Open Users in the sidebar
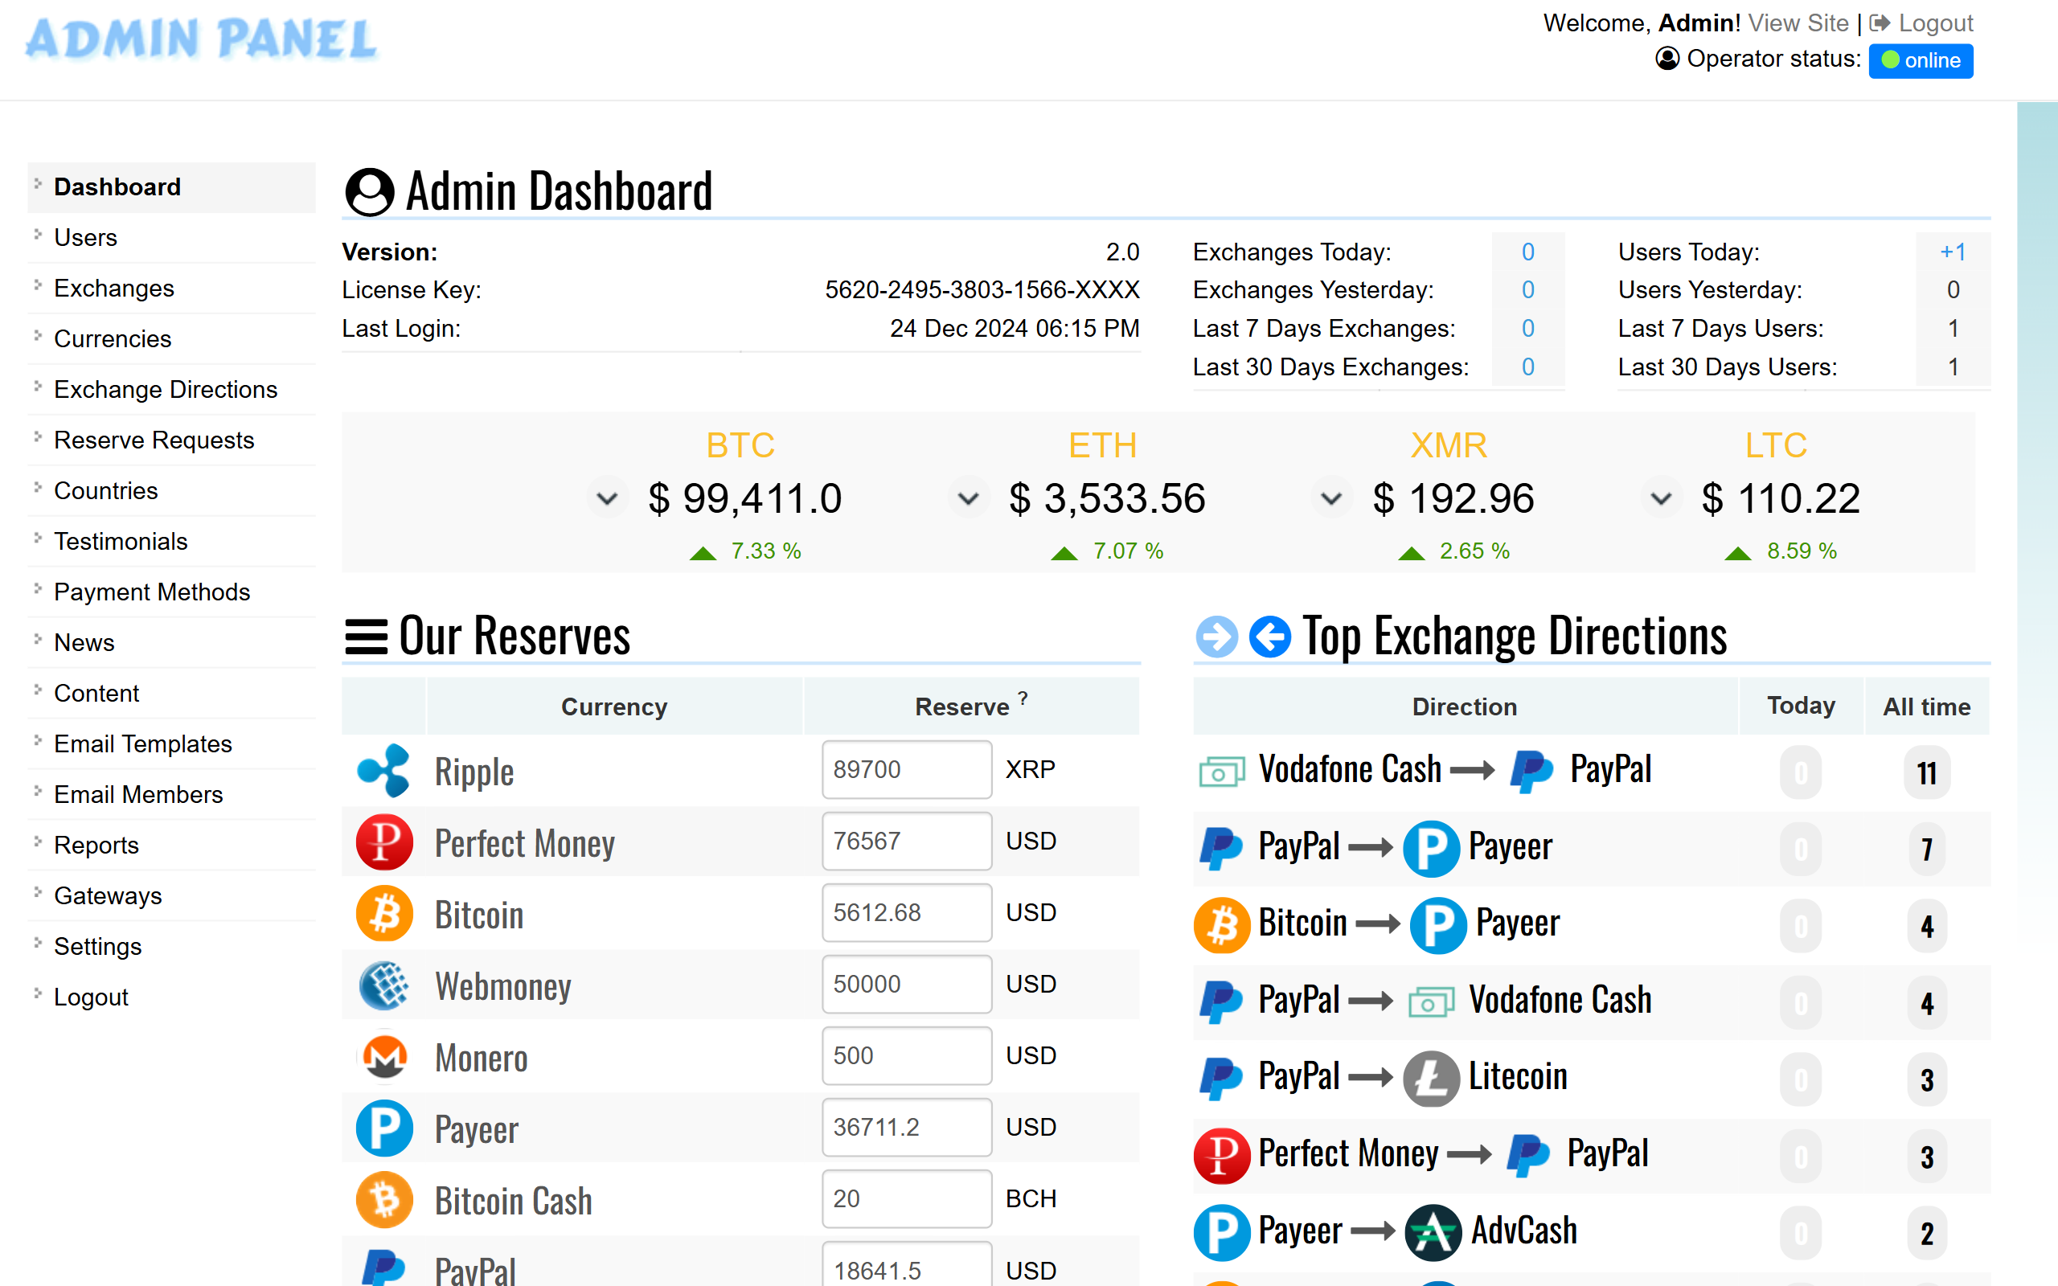Screen dimensions: 2058x1286 [171, 237]
